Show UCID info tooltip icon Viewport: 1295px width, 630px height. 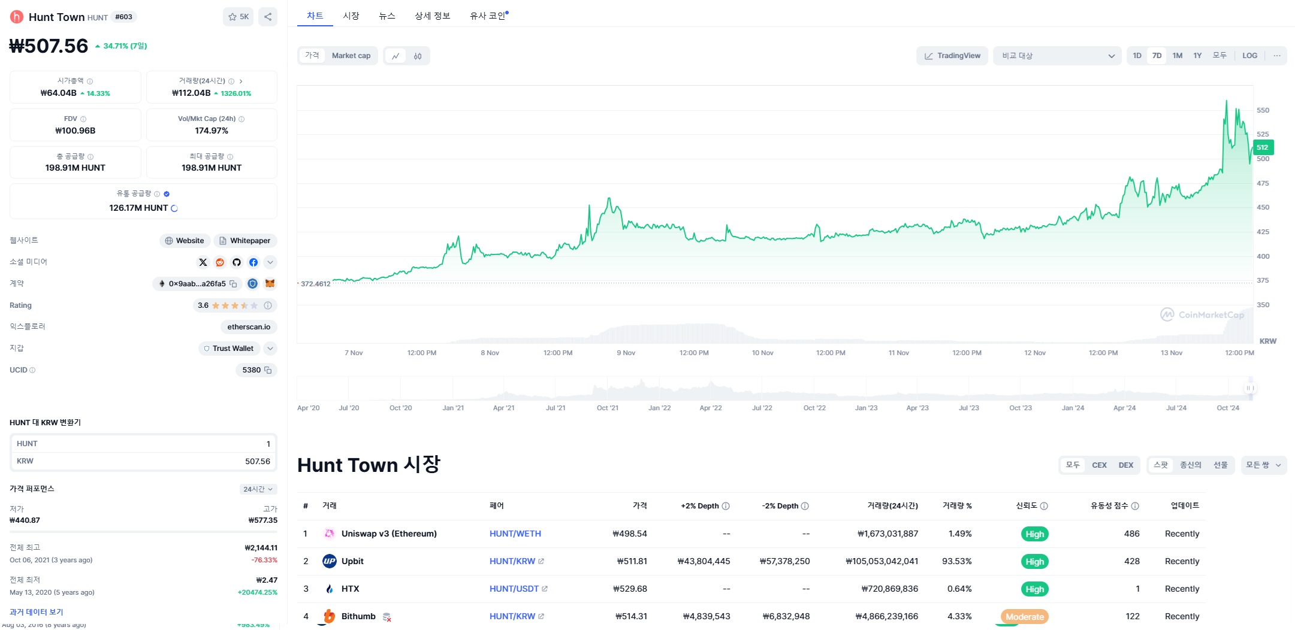32,370
